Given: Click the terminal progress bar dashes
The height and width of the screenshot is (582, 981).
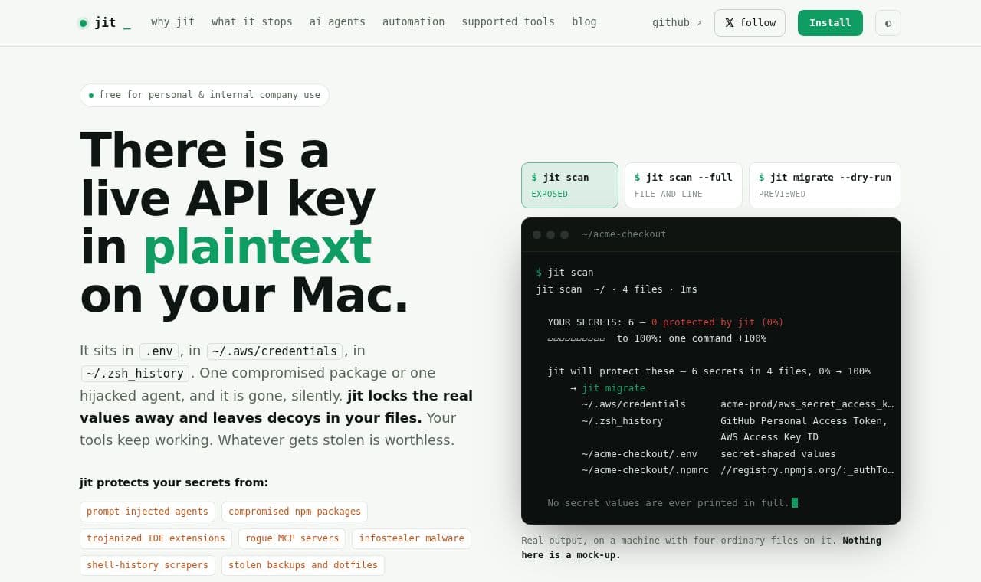Looking at the screenshot, I should pos(576,338).
